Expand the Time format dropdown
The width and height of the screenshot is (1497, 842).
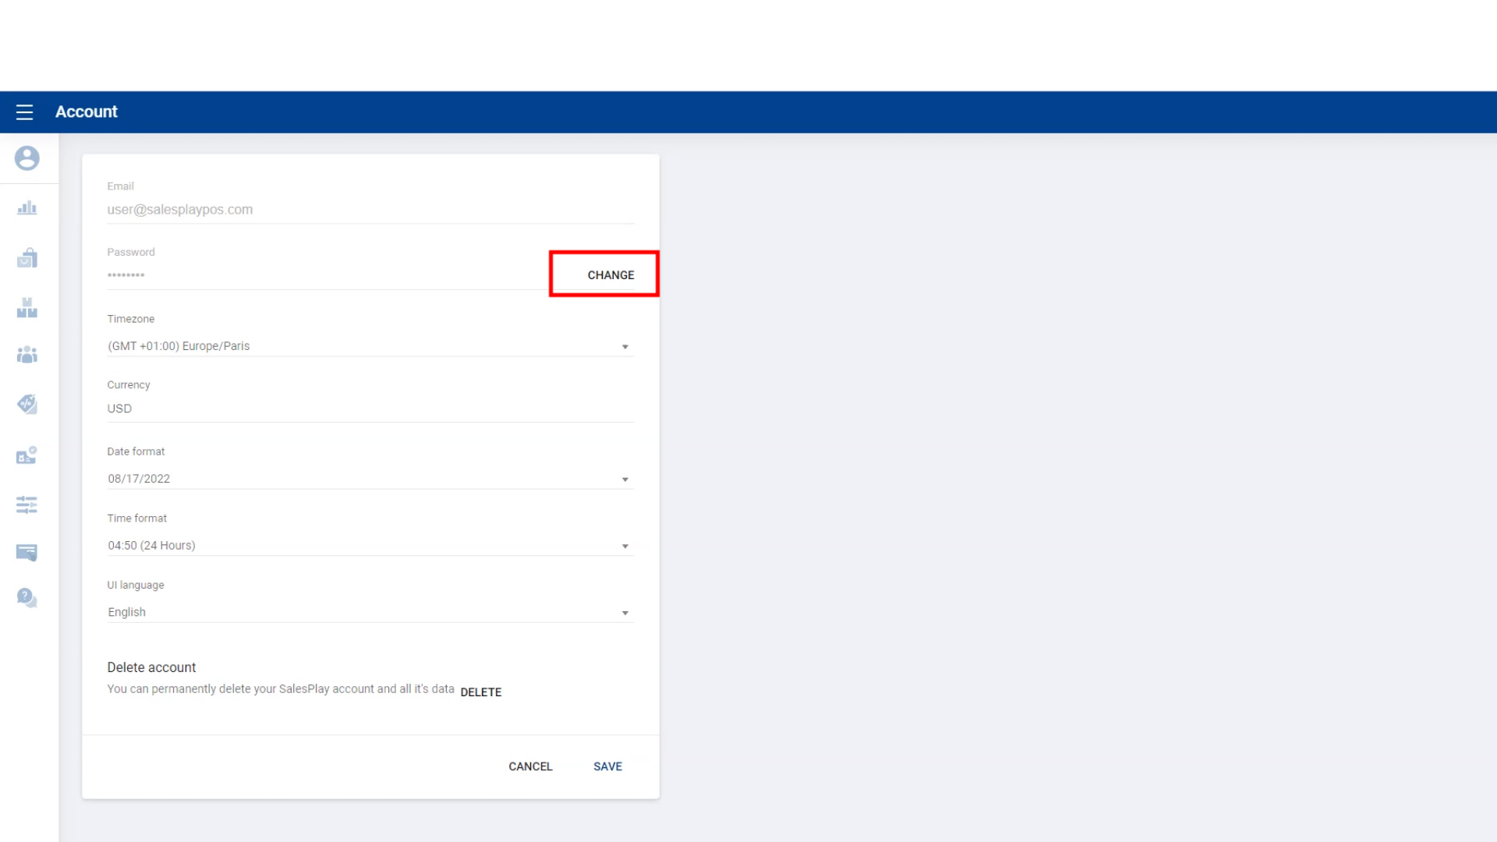pos(370,546)
